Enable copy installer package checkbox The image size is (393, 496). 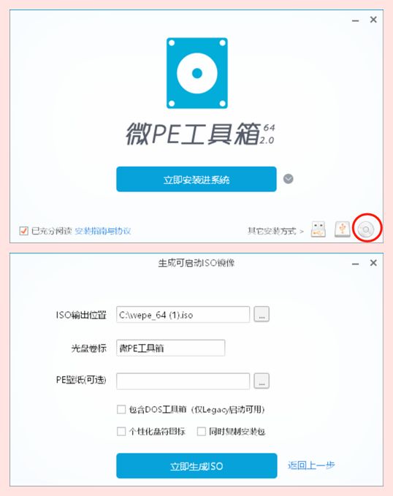click(201, 431)
